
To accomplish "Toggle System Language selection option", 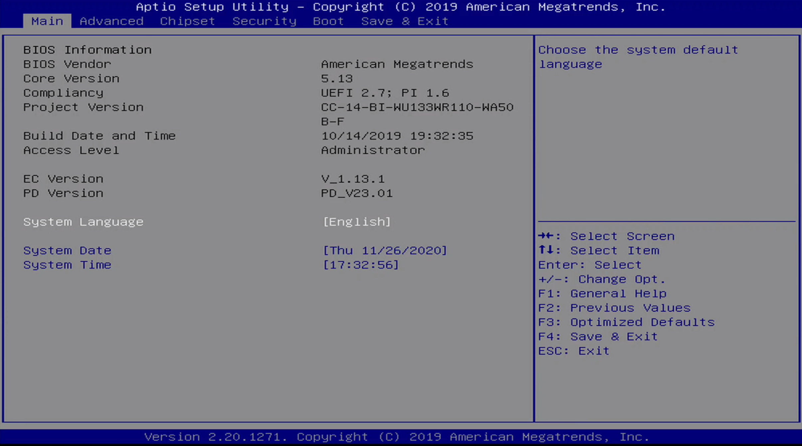I will click(356, 221).
